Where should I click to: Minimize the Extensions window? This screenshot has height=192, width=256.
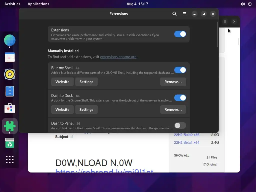point(194,14)
